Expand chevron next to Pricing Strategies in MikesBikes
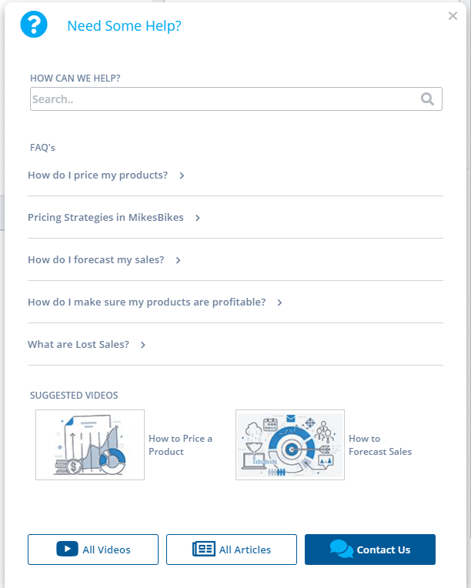This screenshot has width=471, height=588. point(198,218)
